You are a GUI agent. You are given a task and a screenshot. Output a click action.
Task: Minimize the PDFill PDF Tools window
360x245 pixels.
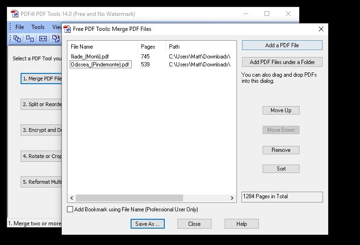tap(246, 14)
